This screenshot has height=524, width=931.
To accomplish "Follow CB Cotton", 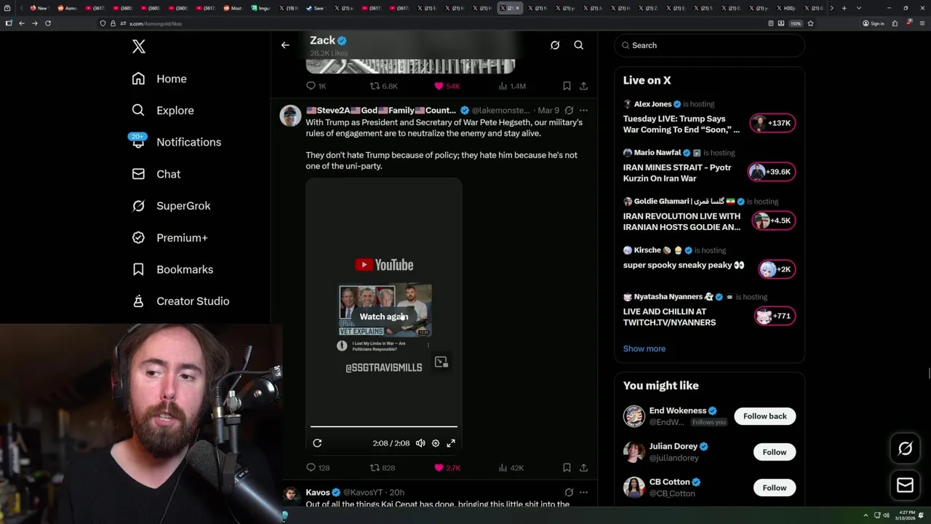I will [x=775, y=488].
